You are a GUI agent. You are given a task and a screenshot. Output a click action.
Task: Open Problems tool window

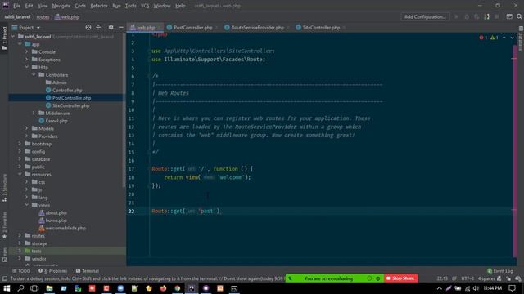[x=52, y=271]
